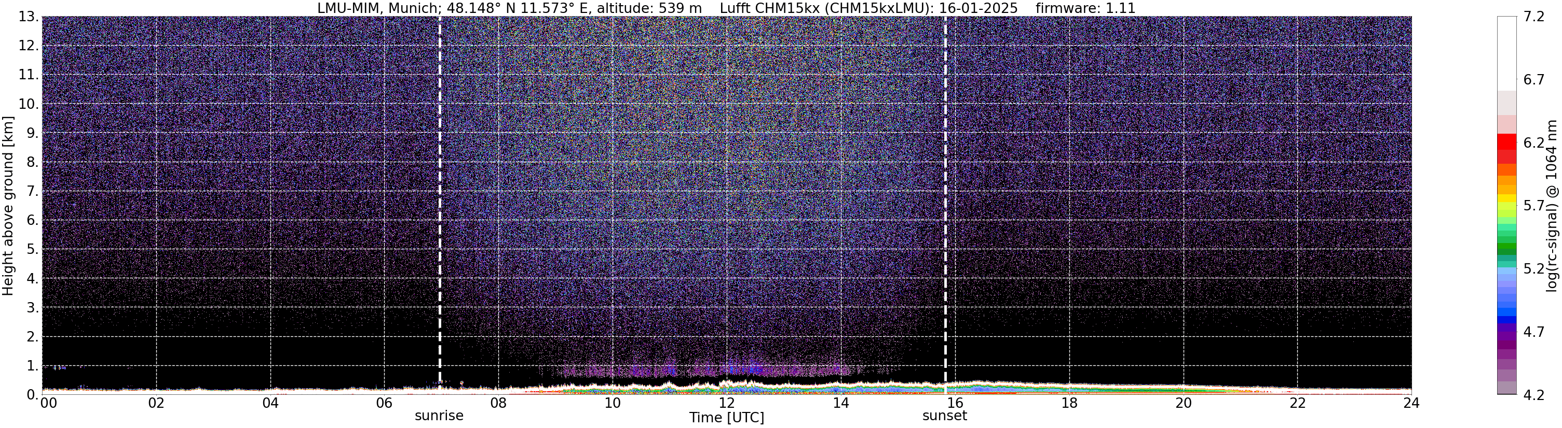Click the x-axis tick label '02'
Image resolution: width=1562 pixels, height=428 pixels.
tap(156, 404)
